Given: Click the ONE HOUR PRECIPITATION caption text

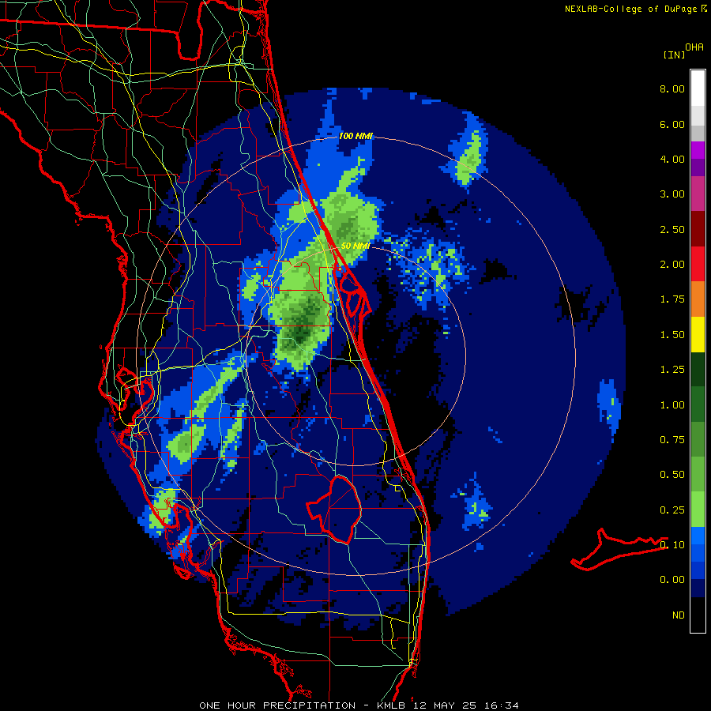Looking at the screenshot, I should (277, 705).
